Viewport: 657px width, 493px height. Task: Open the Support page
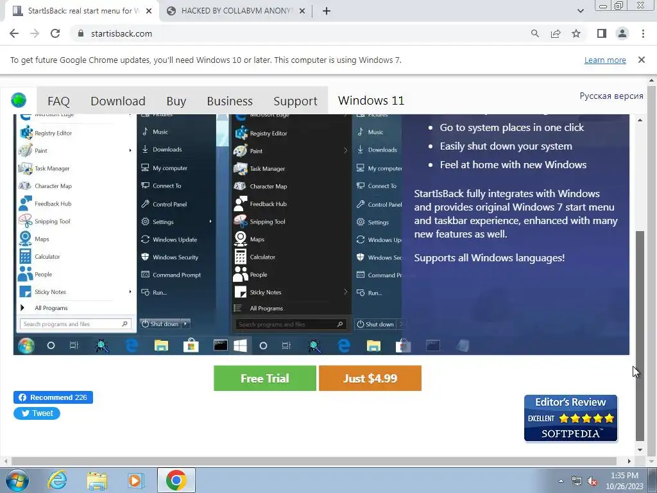click(295, 101)
